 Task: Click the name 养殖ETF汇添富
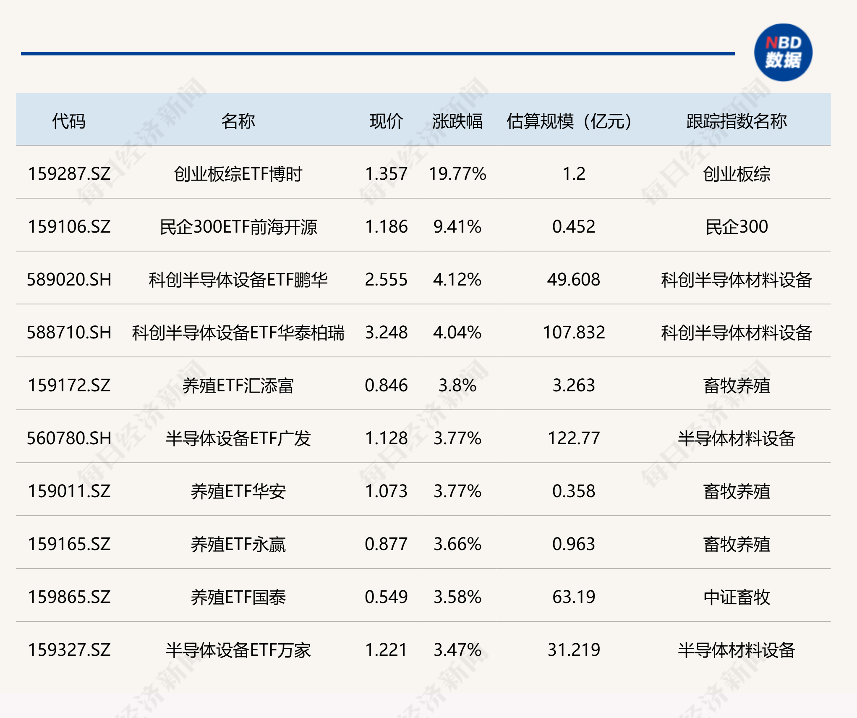coord(238,385)
